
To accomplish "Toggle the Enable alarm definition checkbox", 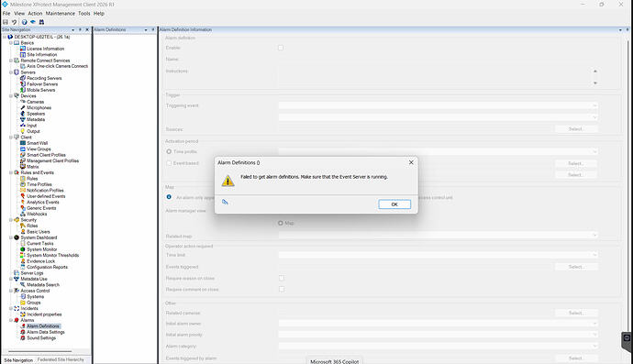I will [281, 48].
